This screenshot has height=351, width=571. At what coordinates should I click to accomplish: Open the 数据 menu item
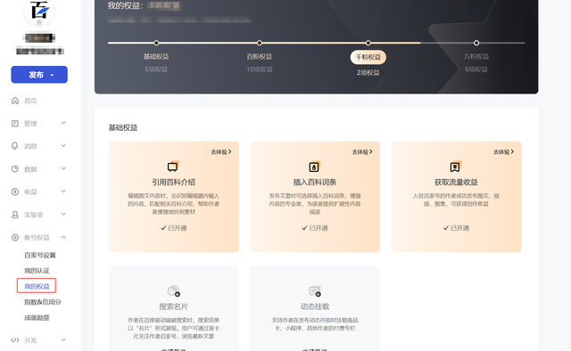(x=30, y=169)
